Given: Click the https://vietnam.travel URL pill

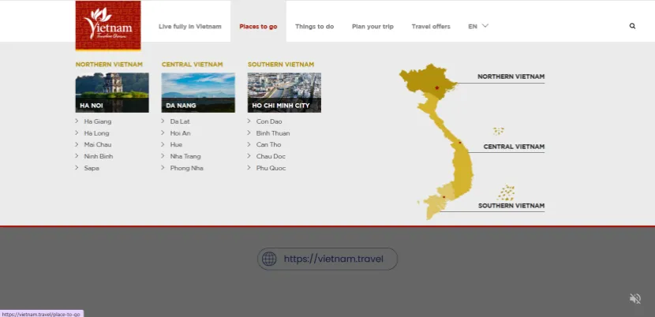Looking at the screenshot, I should coord(327,259).
